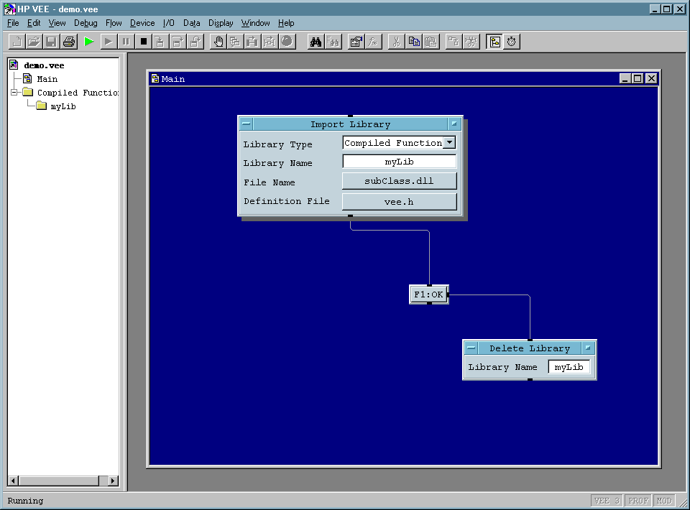Click the Open file folder icon
This screenshot has height=510, width=690.
(x=34, y=42)
